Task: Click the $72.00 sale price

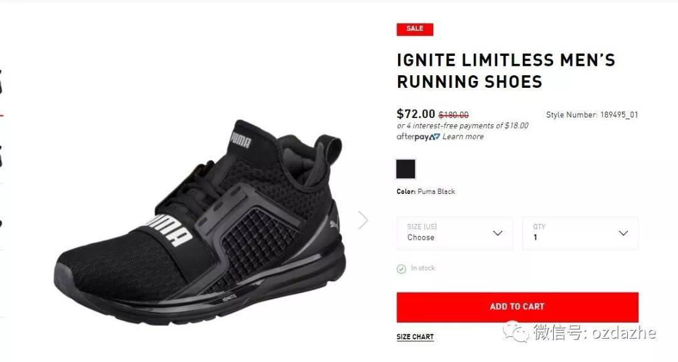Action: click(416, 114)
